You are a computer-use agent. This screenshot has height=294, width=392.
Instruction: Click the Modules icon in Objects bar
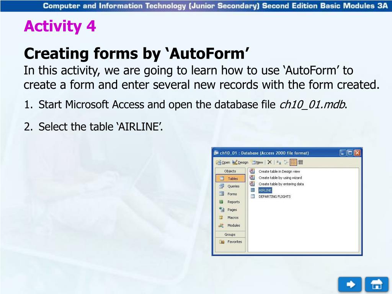pos(221,225)
